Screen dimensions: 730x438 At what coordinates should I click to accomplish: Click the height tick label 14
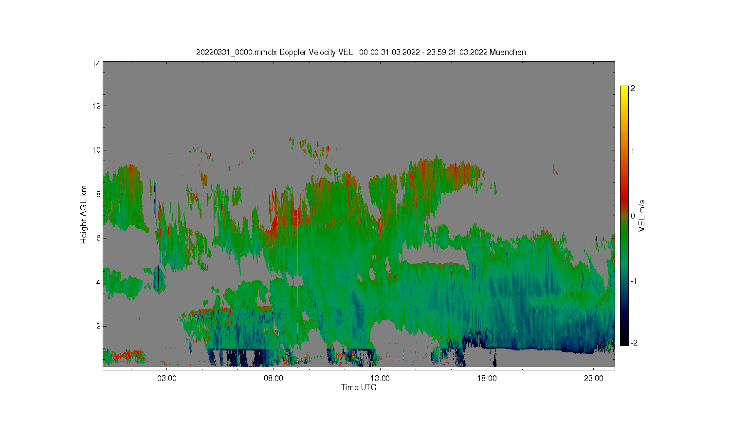(x=96, y=64)
